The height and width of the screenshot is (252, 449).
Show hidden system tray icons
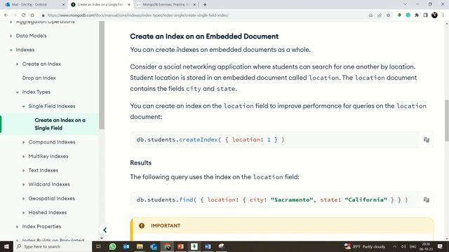point(394,246)
